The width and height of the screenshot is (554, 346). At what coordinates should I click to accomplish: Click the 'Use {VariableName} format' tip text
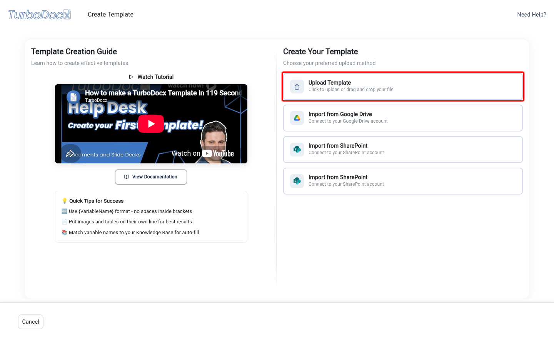130,211
